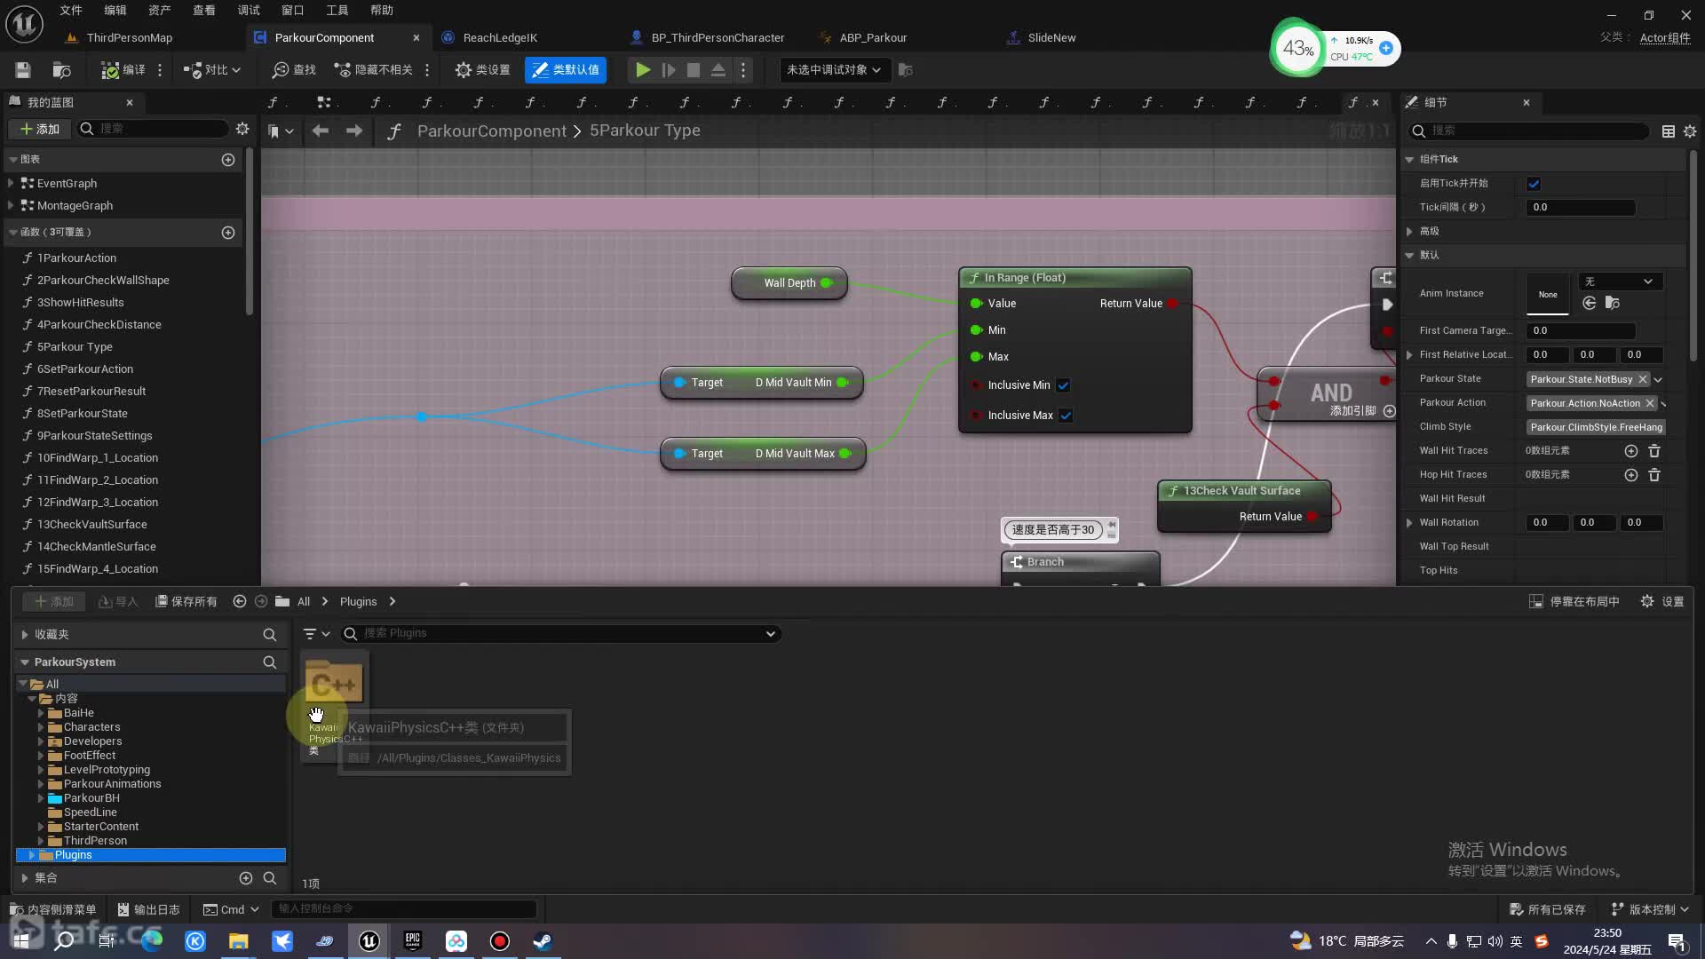Toggle Inclusive Max checkbox
Screen dimensions: 1705x959
click(x=1066, y=415)
